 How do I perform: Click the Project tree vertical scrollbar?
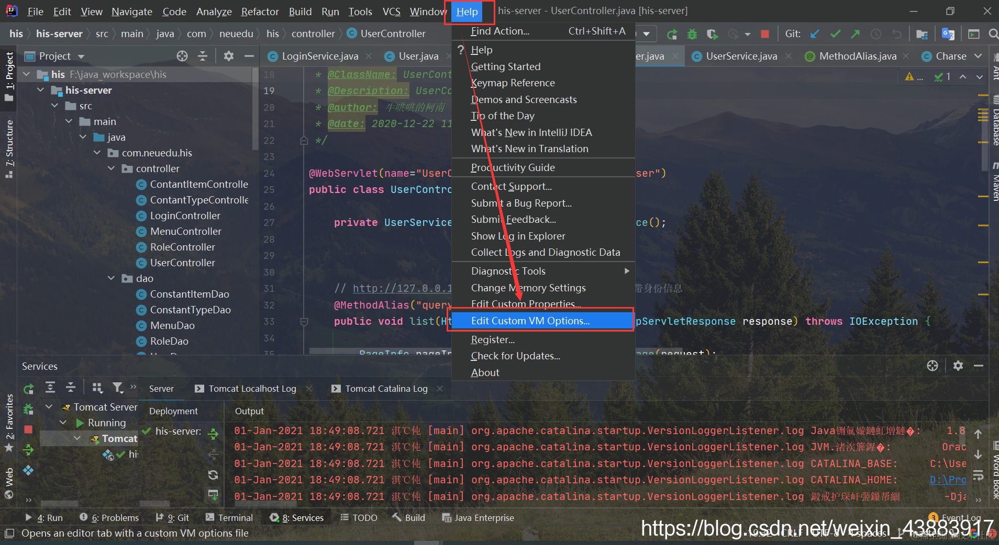256,110
